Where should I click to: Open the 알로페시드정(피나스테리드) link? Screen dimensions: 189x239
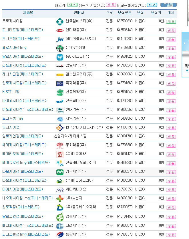coord(24,83)
